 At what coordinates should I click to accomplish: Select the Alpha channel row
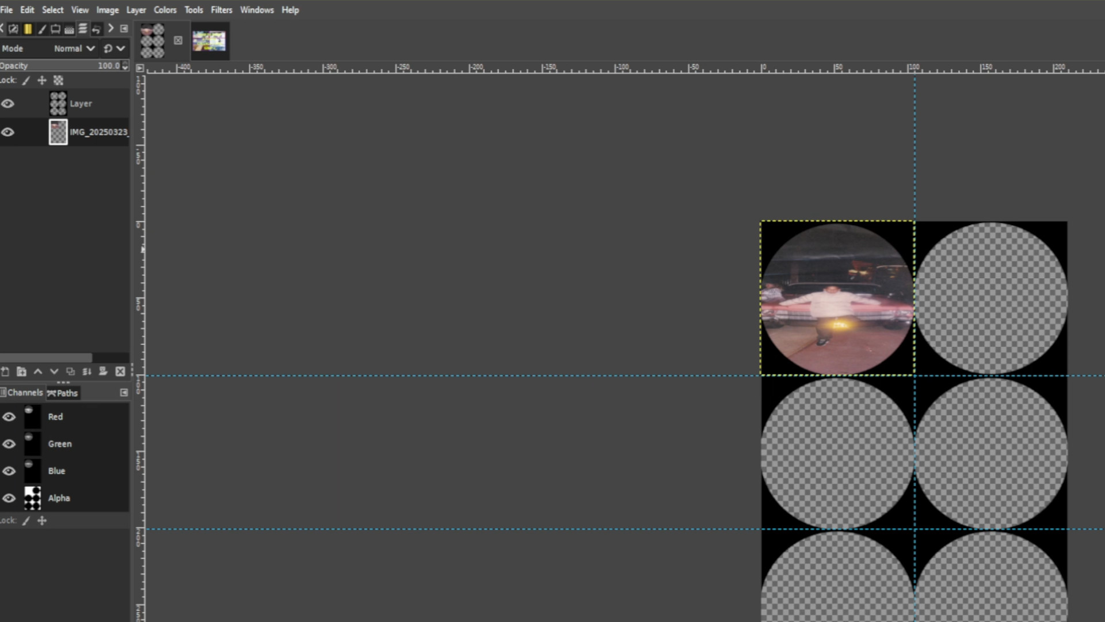(x=64, y=498)
